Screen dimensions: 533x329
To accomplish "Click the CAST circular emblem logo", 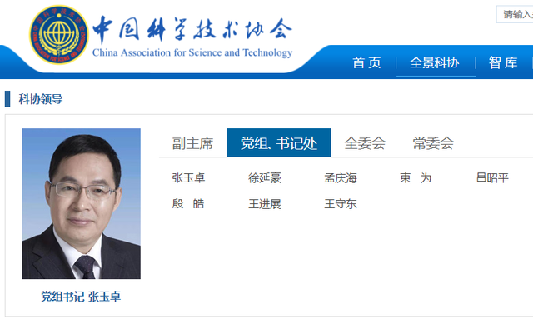I will [59, 34].
